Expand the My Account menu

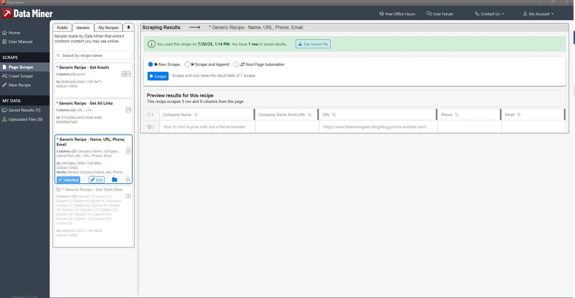coord(539,14)
